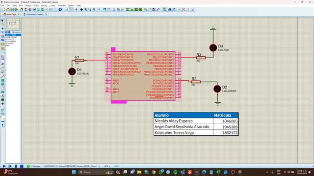
Task: Click the overview preview thumbnail
Action: (x=13, y=24)
